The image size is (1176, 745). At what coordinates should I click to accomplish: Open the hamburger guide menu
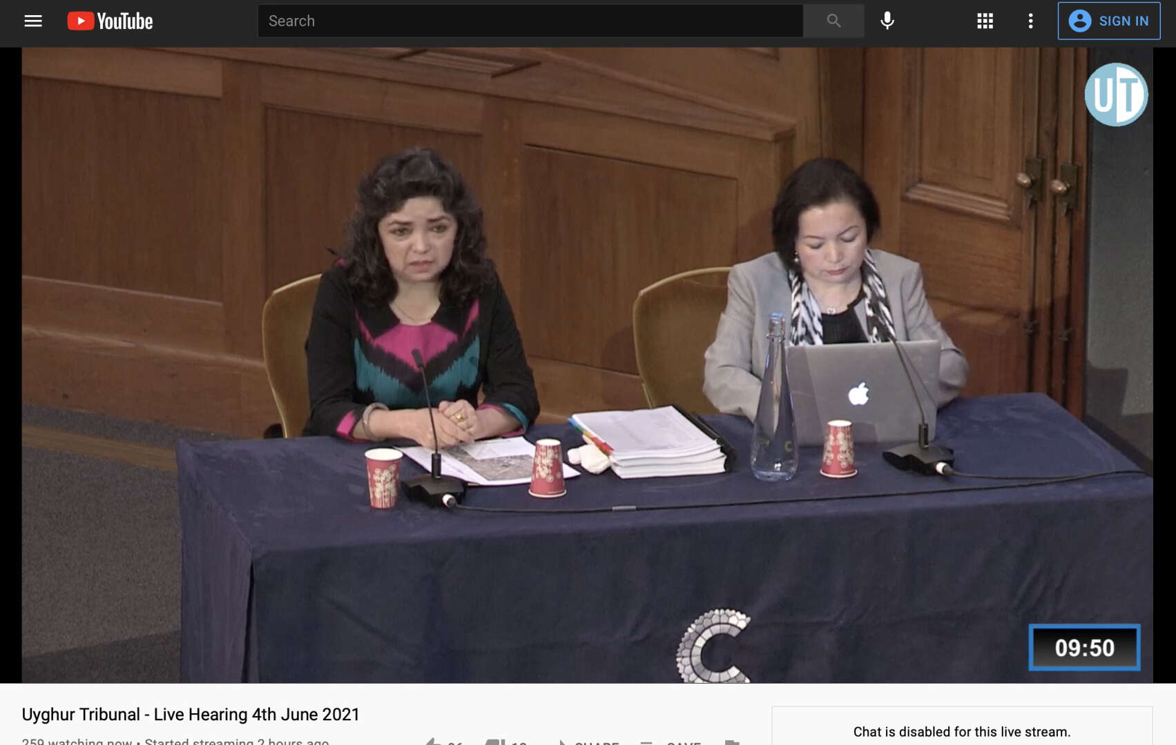point(33,21)
